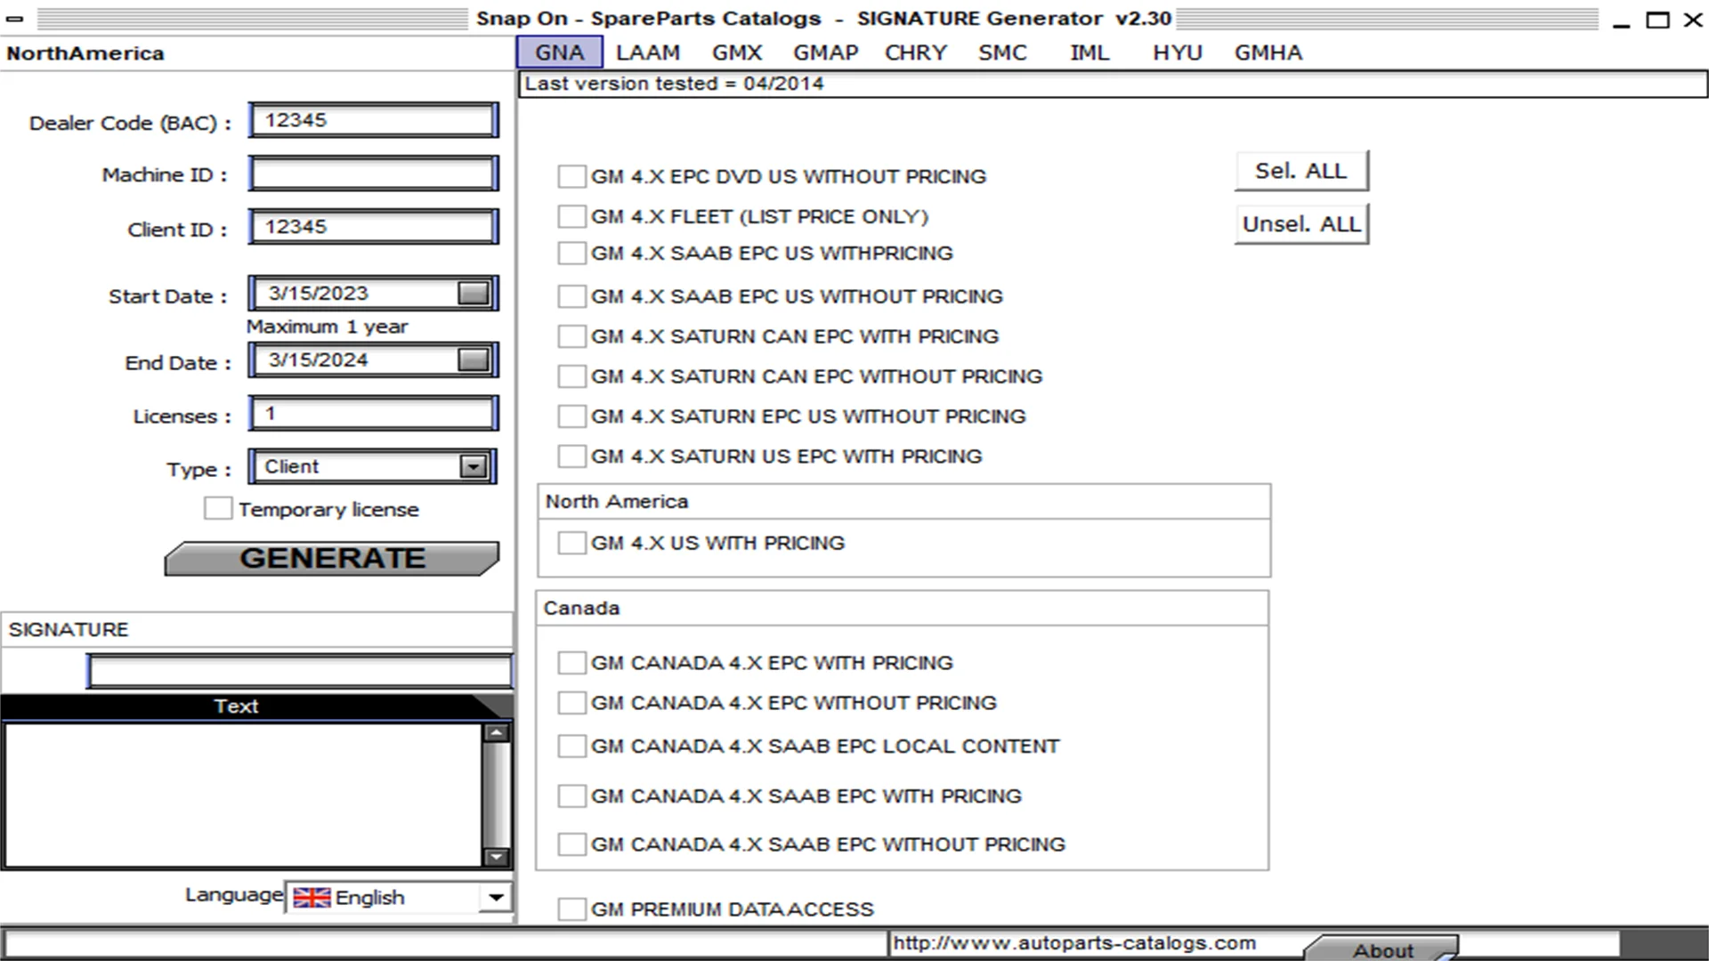The width and height of the screenshot is (1709, 961).
Task: Switch to the CHRY tab
Action: tap(916, 52)
